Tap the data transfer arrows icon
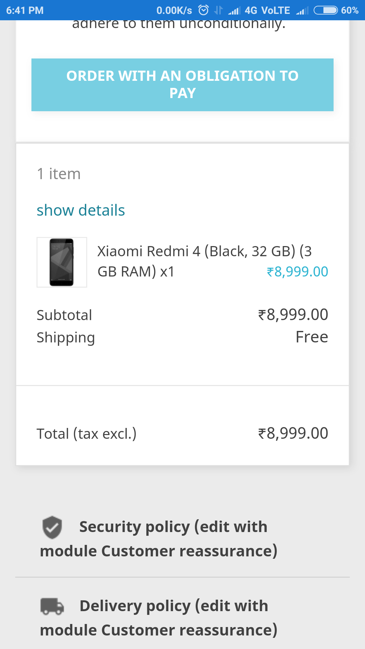Screen dimensions: 365x649 pyautogui.click(x=218, y=10)
